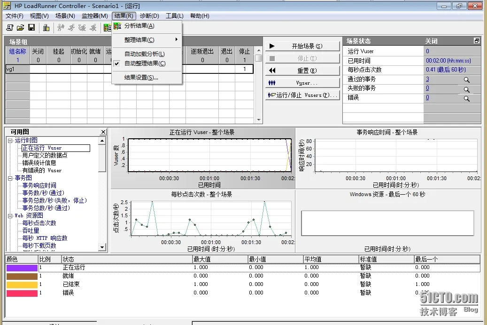
Task: Click the Analyze Results icon in the toolbar
Action: point(108,28)
